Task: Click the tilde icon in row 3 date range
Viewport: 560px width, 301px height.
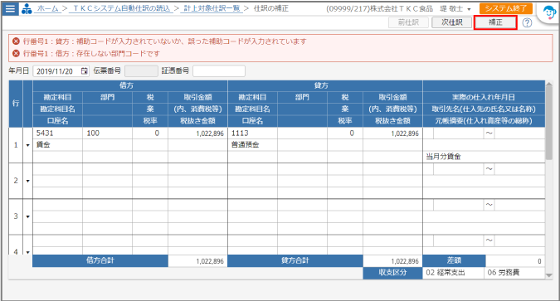Action: (x=489, y=205)
